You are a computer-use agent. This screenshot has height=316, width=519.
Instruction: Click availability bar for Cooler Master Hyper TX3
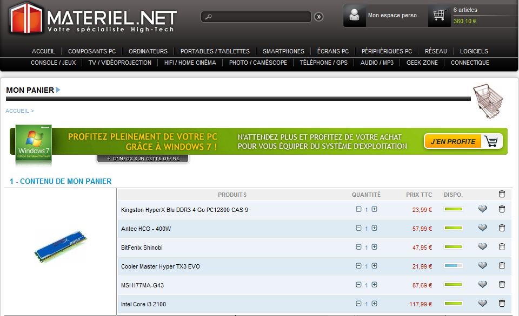point(453,266)
